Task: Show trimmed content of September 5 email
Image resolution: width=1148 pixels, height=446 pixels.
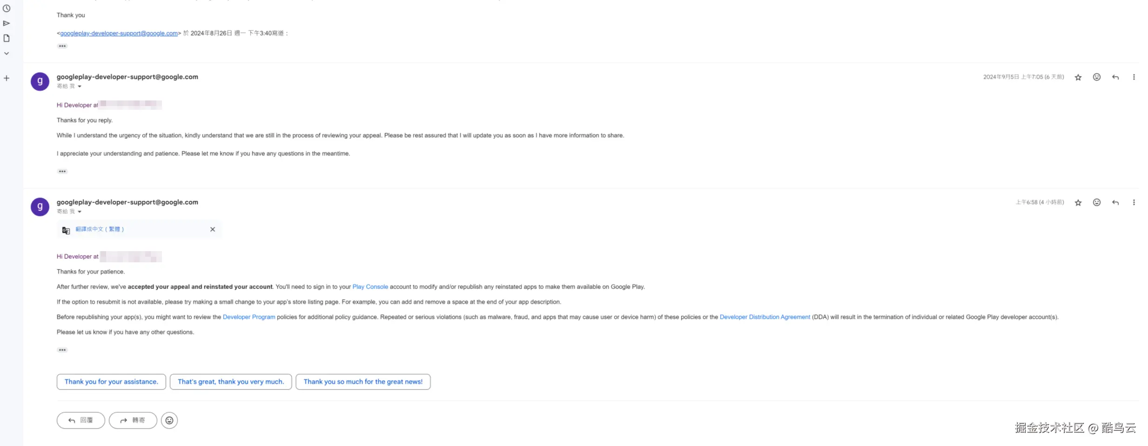Action: (x=62, y=172)
